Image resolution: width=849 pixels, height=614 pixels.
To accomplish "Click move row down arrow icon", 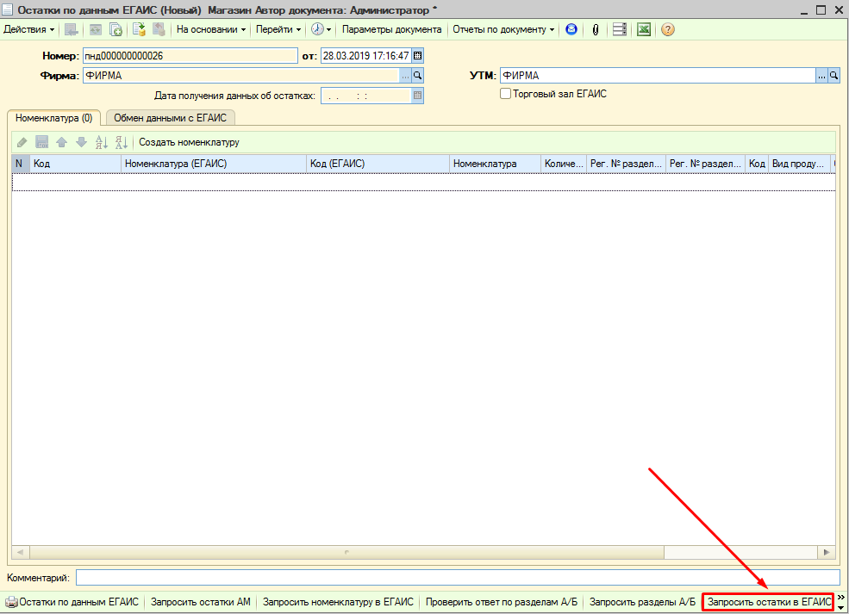I will click(x=81, y=142).
